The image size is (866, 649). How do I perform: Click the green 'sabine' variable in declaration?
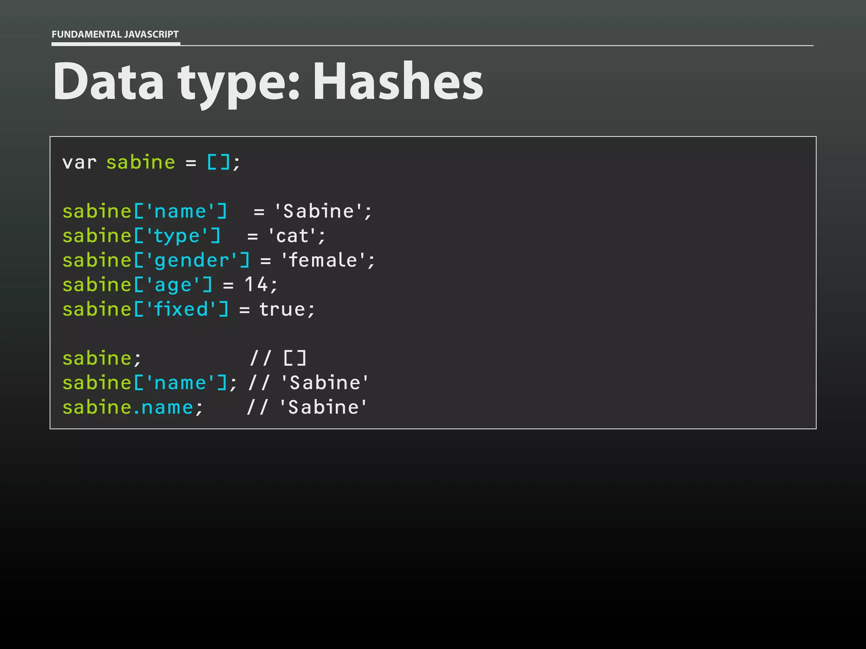click(x=140, y=163)
